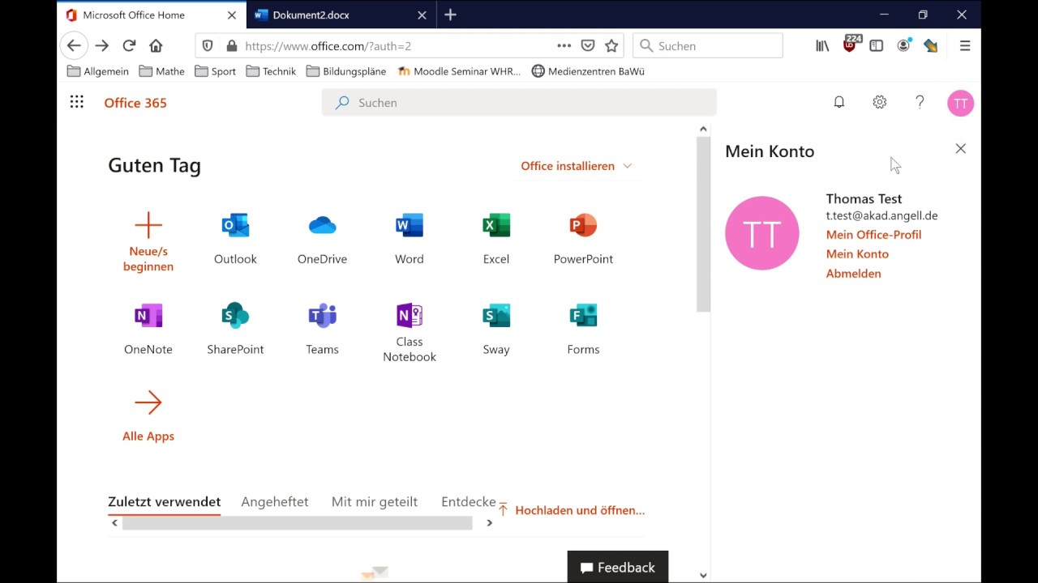The image size is (1038, 583).
Task: Sign out with Abmelden
Action: point(853,274)
